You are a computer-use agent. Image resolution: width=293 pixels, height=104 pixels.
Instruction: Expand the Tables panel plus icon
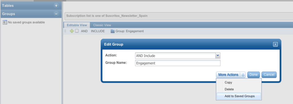(56, 6)
